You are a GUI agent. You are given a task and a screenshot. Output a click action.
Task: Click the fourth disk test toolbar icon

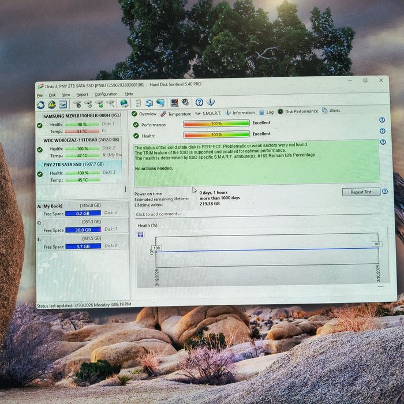tap(111, 103)
